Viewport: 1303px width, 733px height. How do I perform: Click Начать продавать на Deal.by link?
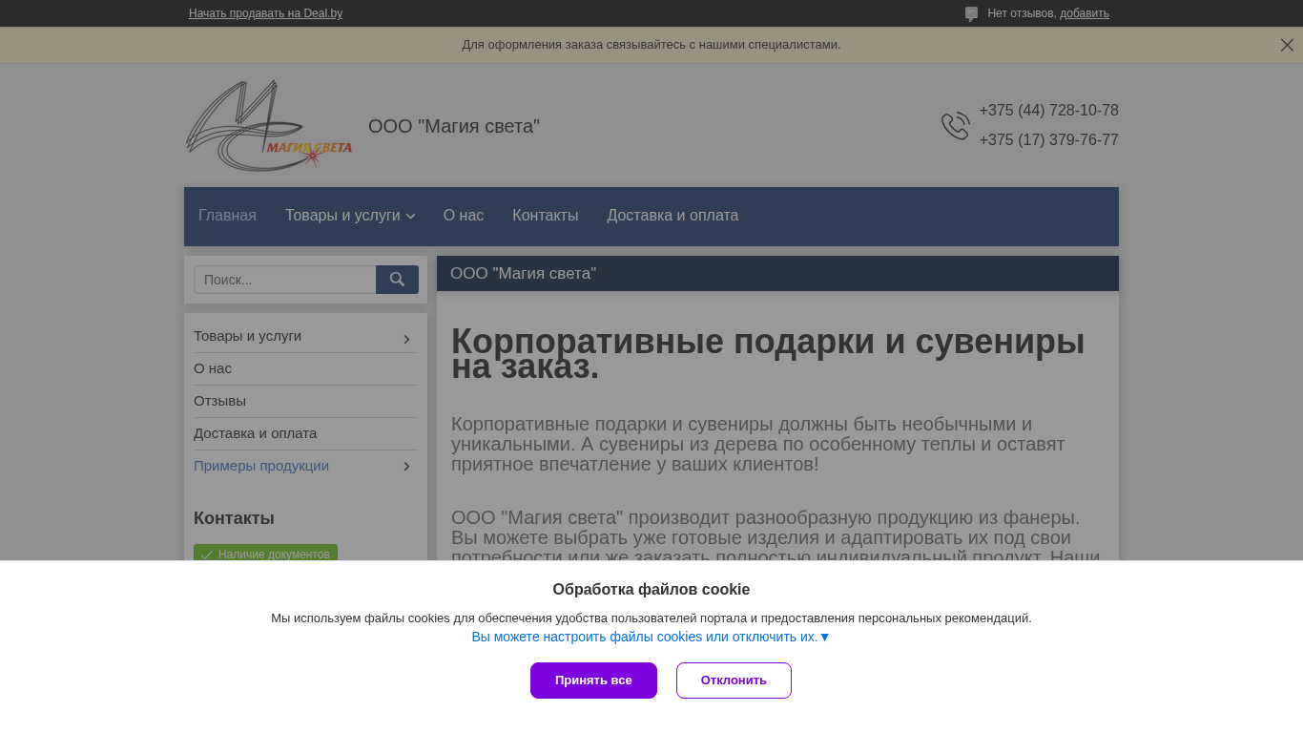click(265, 13)
